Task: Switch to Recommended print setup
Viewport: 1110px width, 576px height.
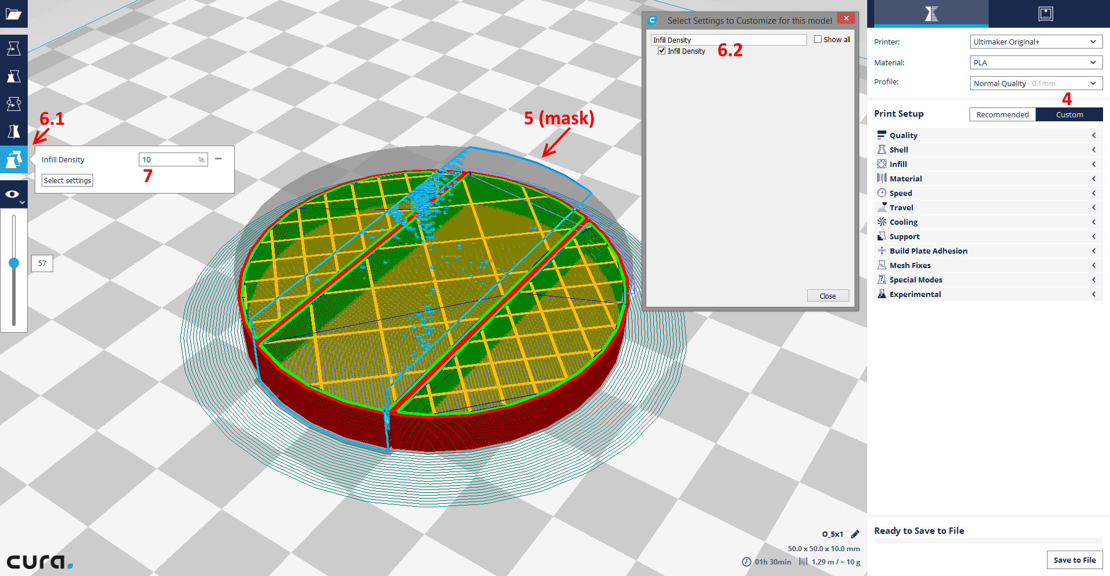Action: point(1002,114)
